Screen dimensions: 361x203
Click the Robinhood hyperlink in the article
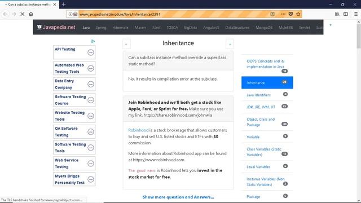[138, 130]
